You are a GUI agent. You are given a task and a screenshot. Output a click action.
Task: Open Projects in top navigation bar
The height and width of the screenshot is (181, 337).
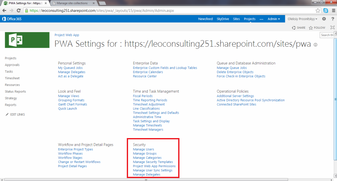[x=249, y=19]
